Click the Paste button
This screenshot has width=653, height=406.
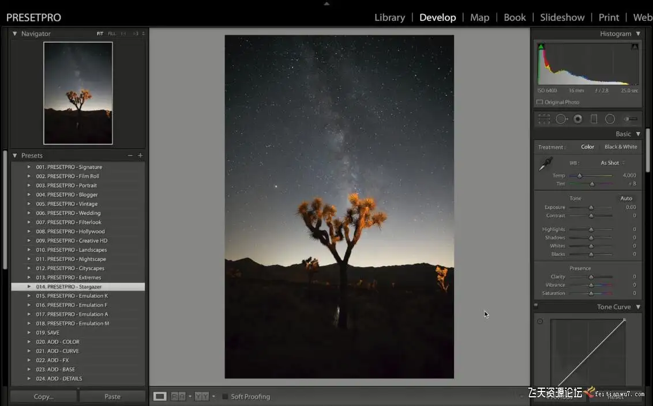click(112, 396)
